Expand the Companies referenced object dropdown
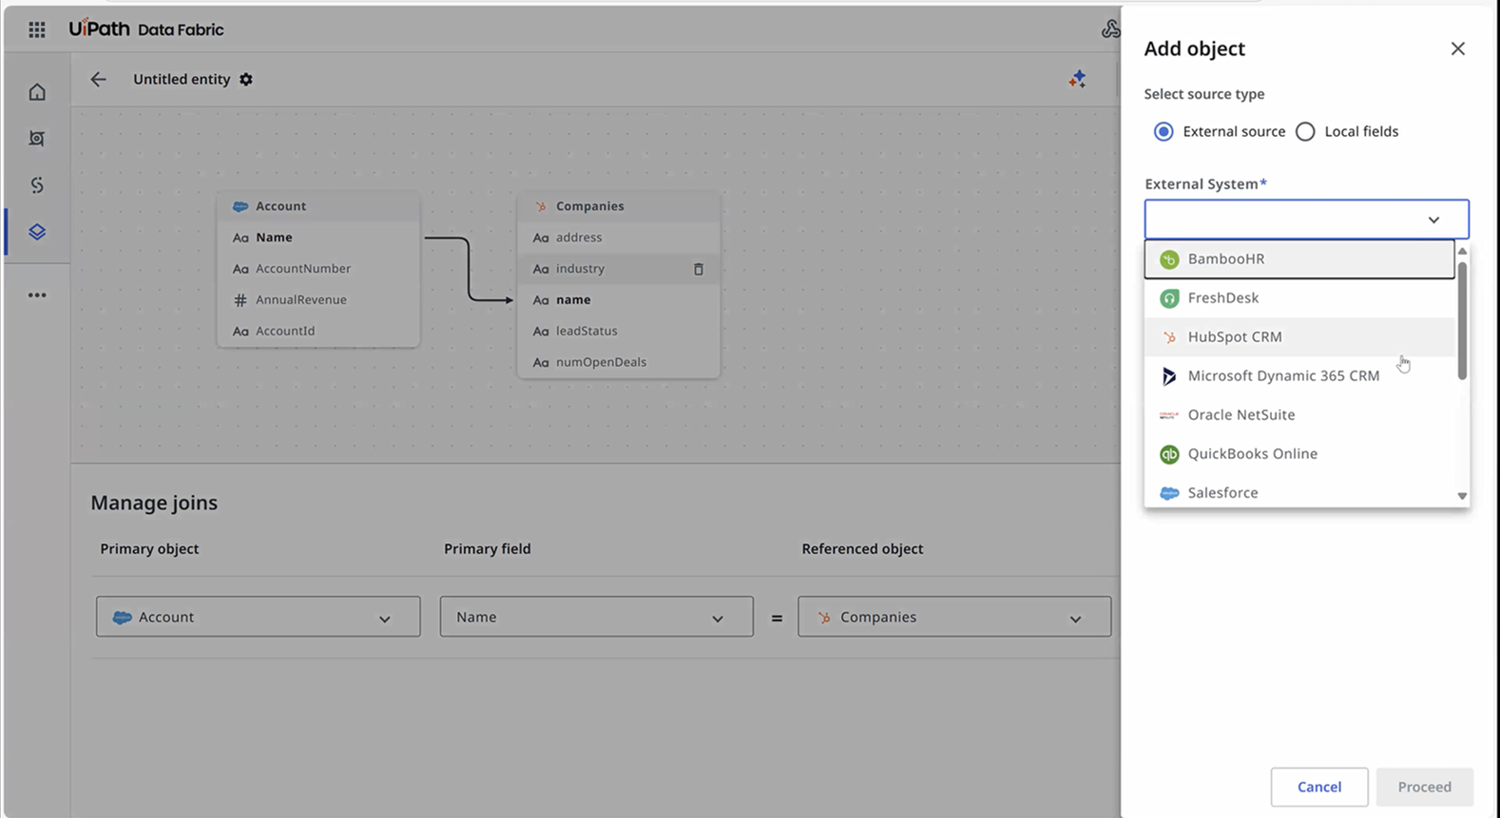 954,617
